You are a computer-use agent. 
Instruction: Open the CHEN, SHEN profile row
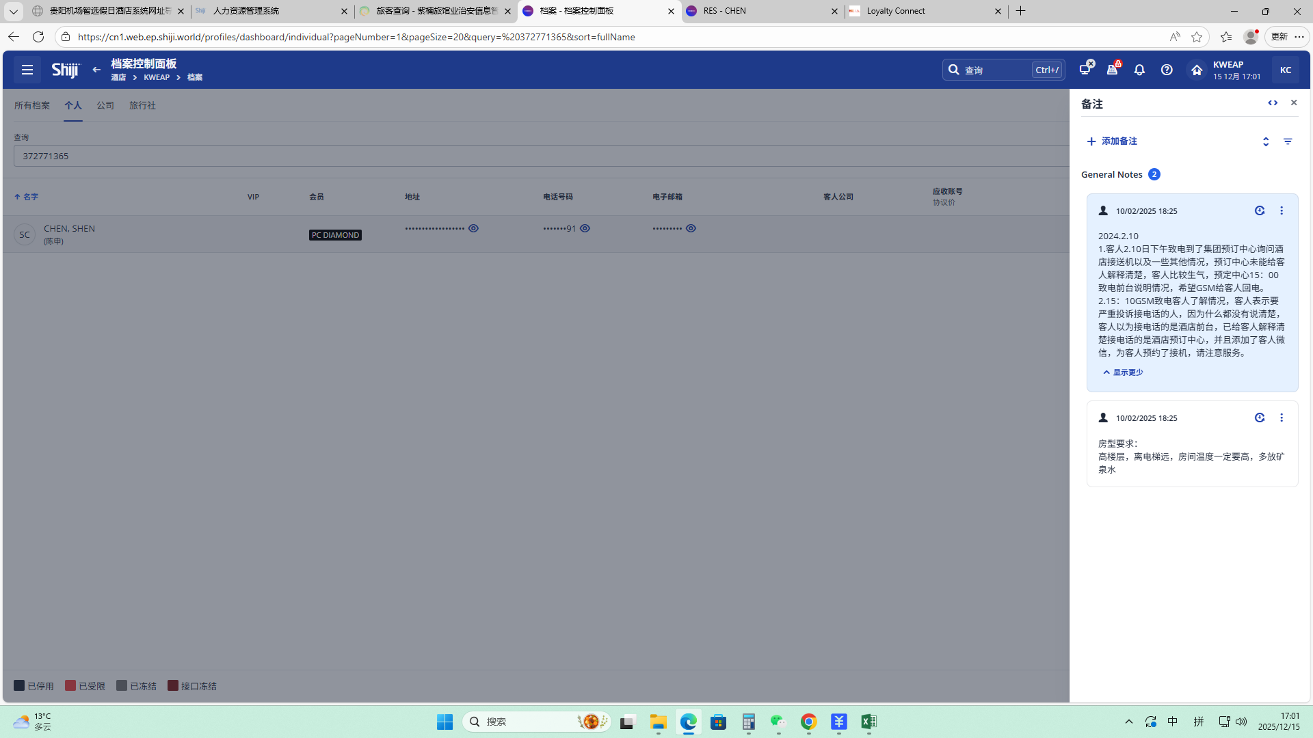tap(69, 229)
